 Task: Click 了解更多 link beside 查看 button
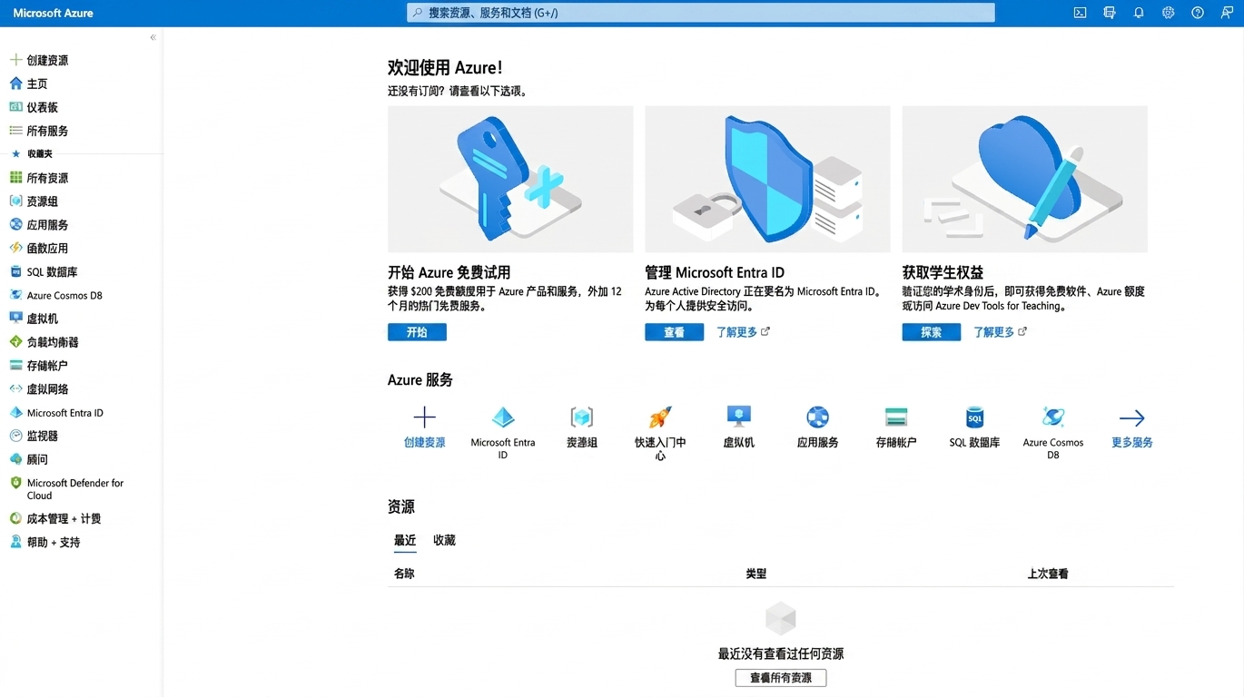pos(743,332)
